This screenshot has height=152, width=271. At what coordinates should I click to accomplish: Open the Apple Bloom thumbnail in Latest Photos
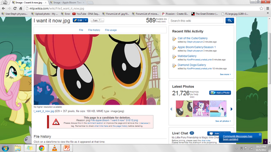pyautogui.click(x=184, y=109)
